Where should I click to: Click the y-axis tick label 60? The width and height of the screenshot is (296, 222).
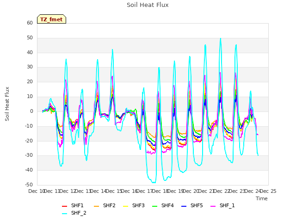[30, 23]
